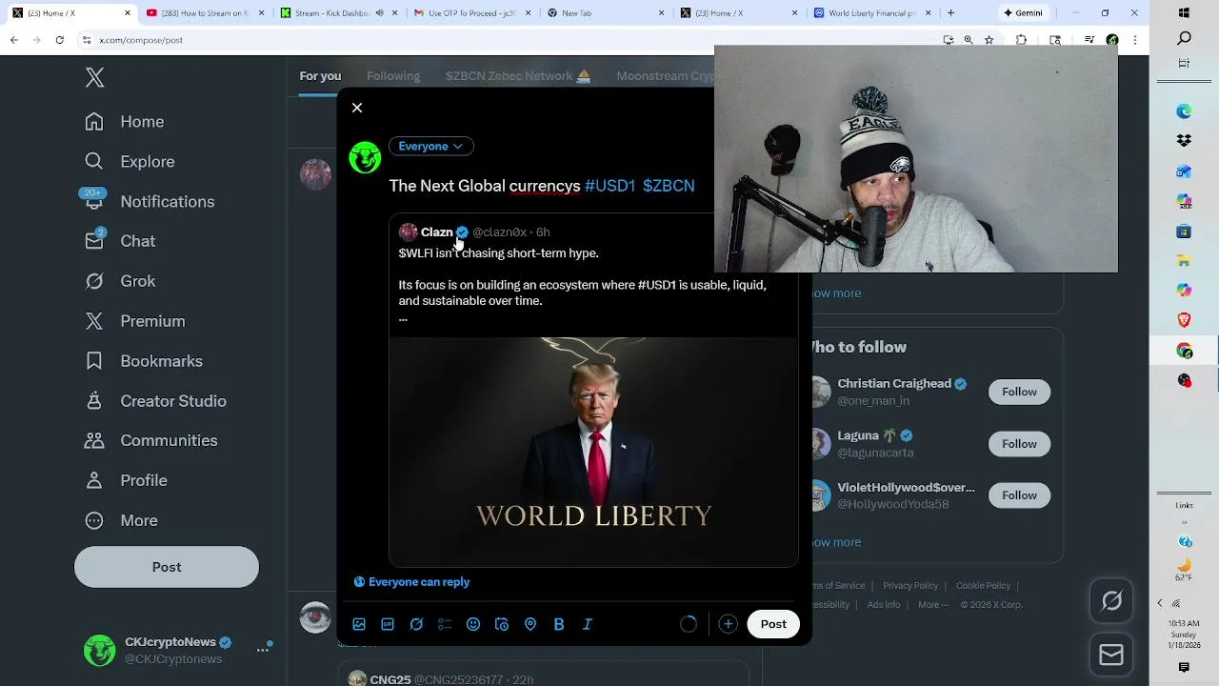Image resolution: width=1219 pixels, height=686 pixels.
Task: Submit post with composer Post button
Action: click(773, 624)
